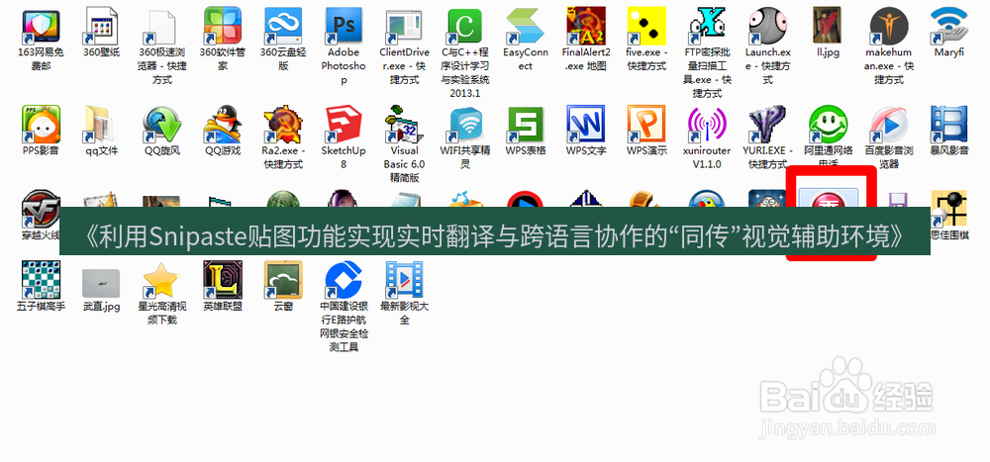This screenshot has width=990, height=462.
Task: Select the 穿越火线 CF game icon
Action: click(x=41, y=209)
